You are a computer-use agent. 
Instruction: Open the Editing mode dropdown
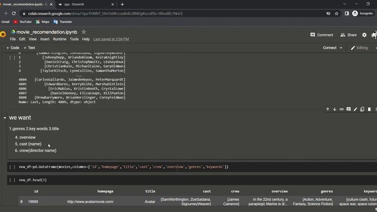click(359, 48)
